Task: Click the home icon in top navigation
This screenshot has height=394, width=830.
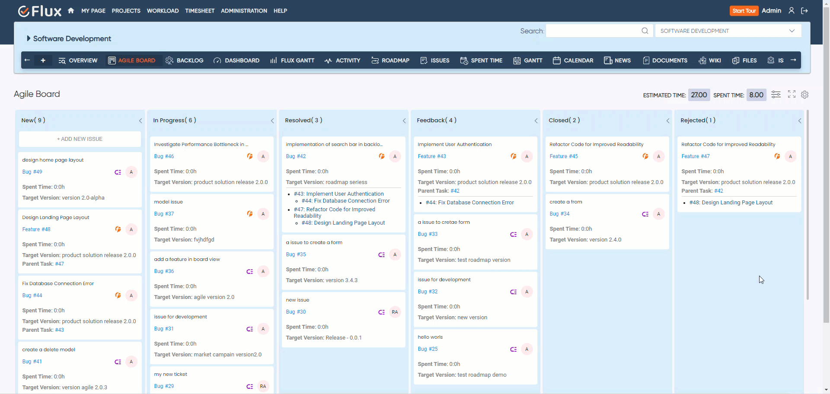Action: (71, 11)
